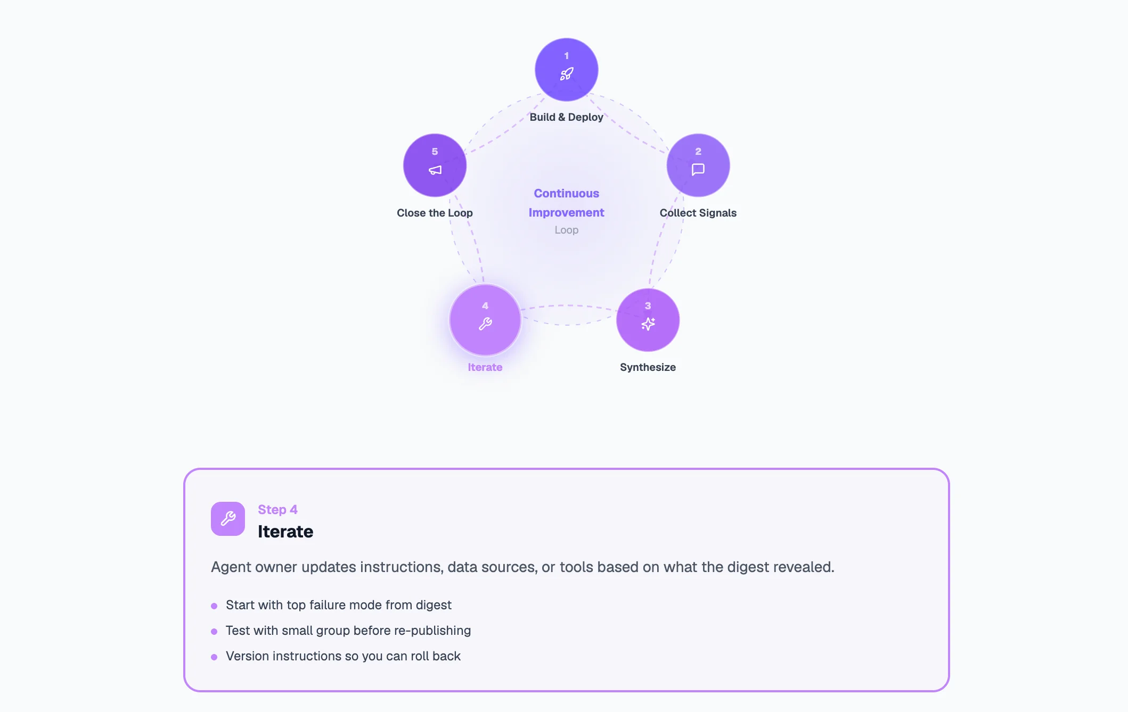
Task: Open the Continuous Improvement Loop center area
Action: coord(566,212)
